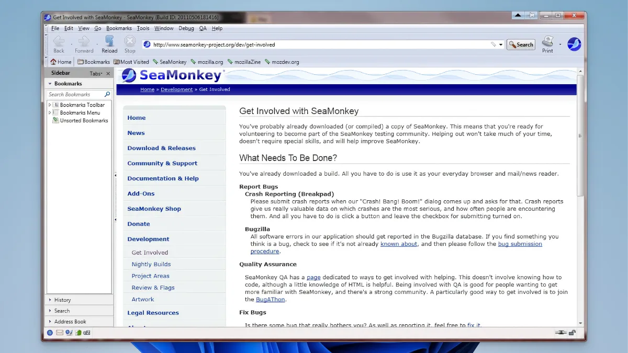Toggle the online/offline connection icon in the status bar
Image resolution: width=628 pixels, height=353 pixels.
tap(561, 333)
